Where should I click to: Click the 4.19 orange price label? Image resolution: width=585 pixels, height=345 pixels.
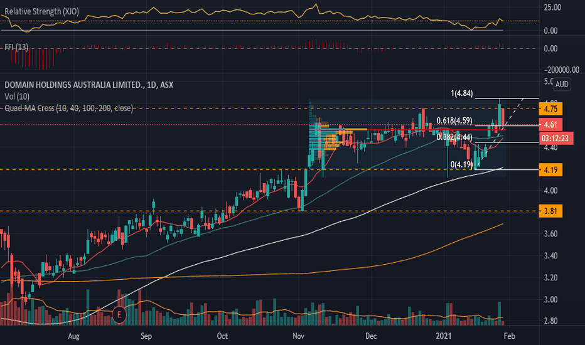tap(550, 170)
